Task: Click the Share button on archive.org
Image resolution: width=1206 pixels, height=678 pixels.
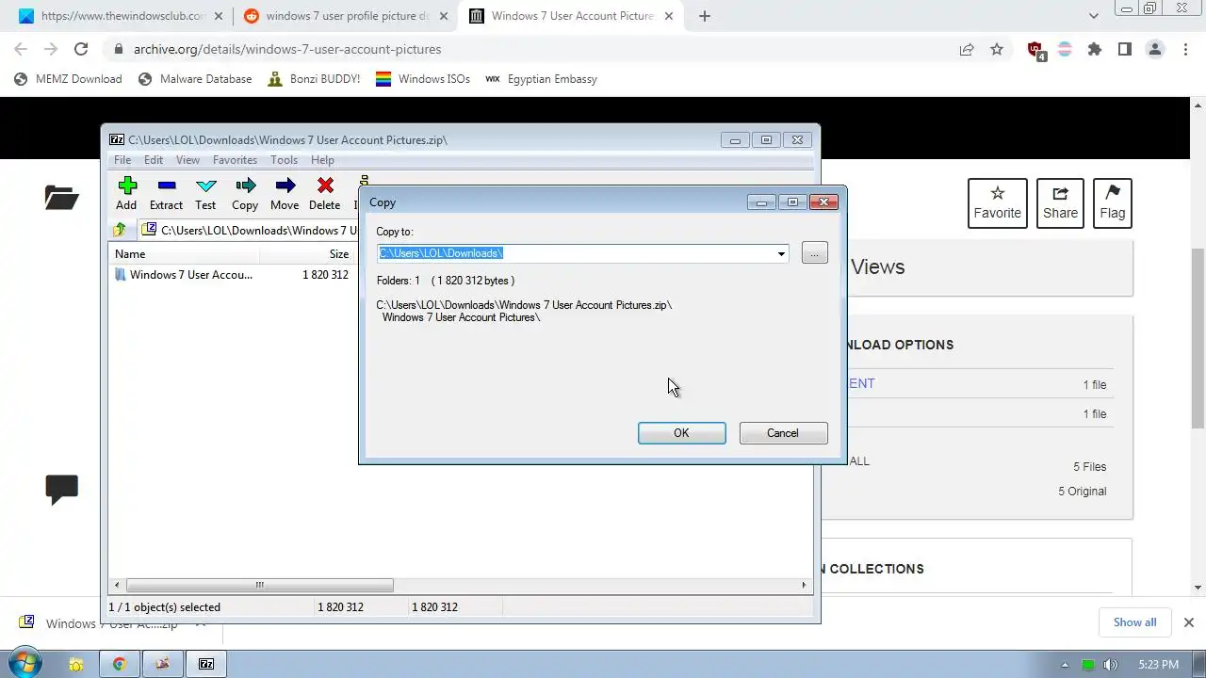Action: point(1060,202)
